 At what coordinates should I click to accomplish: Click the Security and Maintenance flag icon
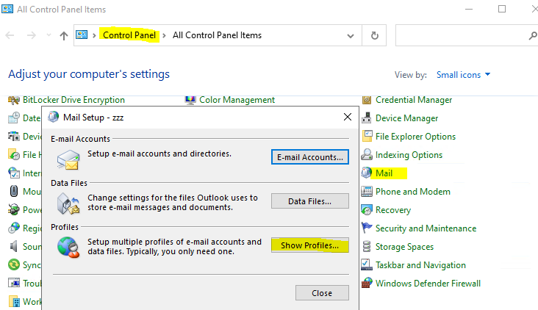367,227
